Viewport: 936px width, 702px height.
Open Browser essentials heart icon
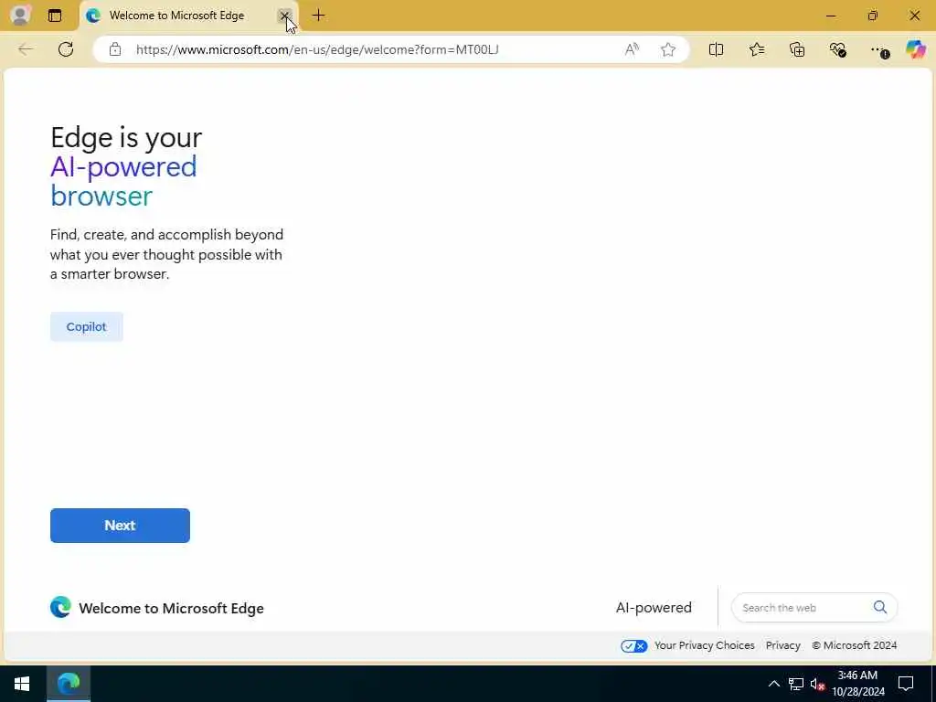pyautogui.click(x=837, y=49)
